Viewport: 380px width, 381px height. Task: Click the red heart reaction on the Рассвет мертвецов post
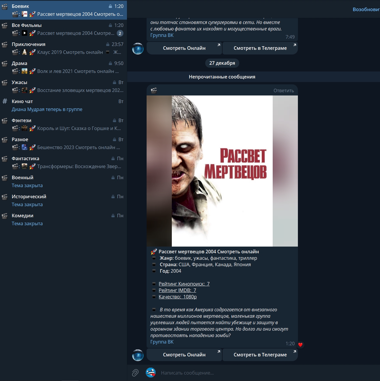[300, 344]
